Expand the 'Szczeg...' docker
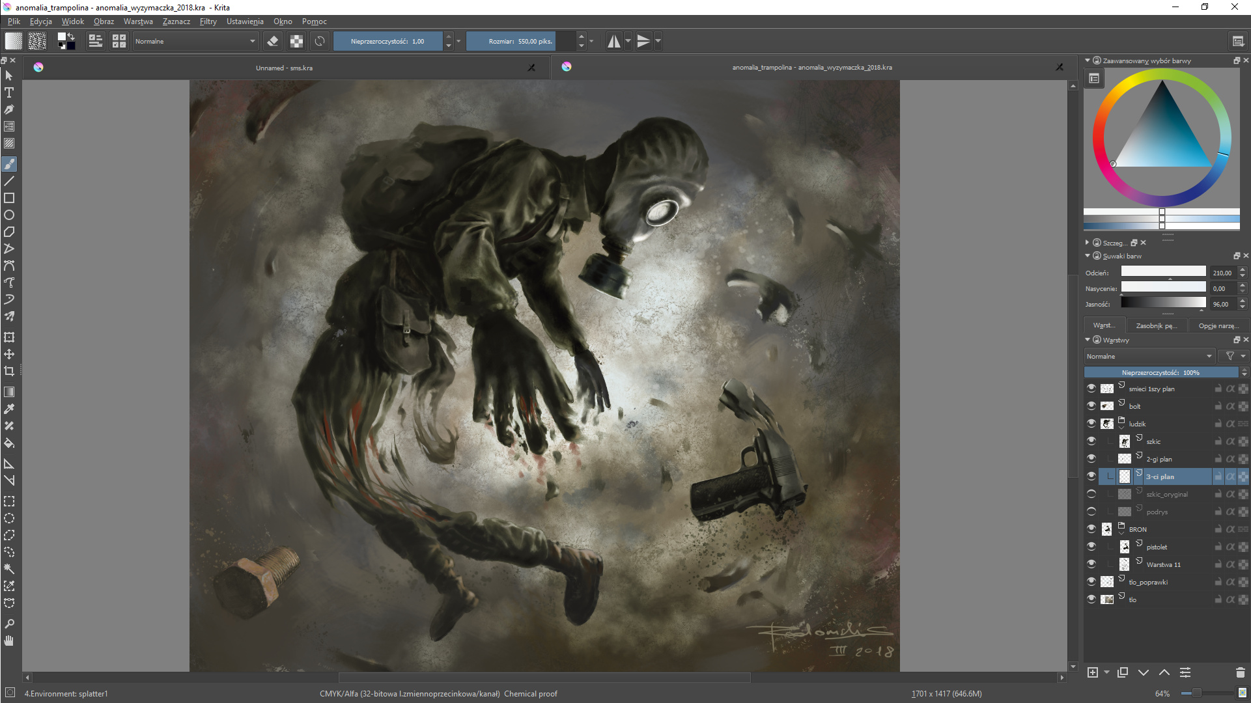 click(1088, 243)
